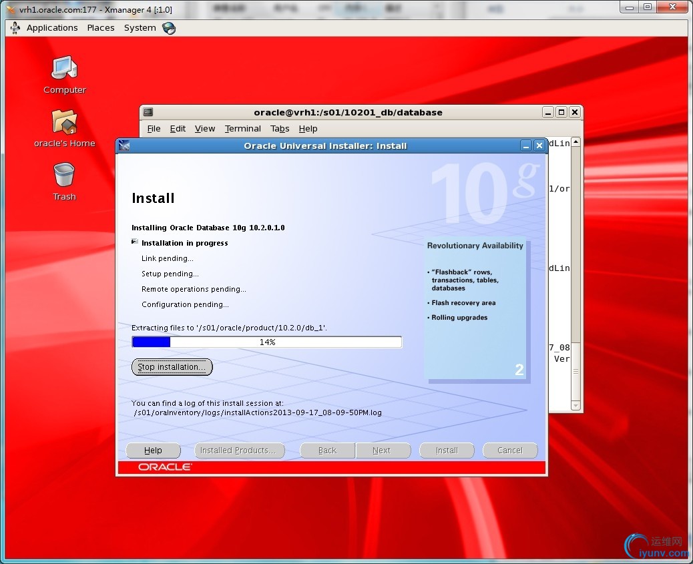Click 'Configuration pending...' status text
This screenshot has width=693, height=564.
point(185,304)
